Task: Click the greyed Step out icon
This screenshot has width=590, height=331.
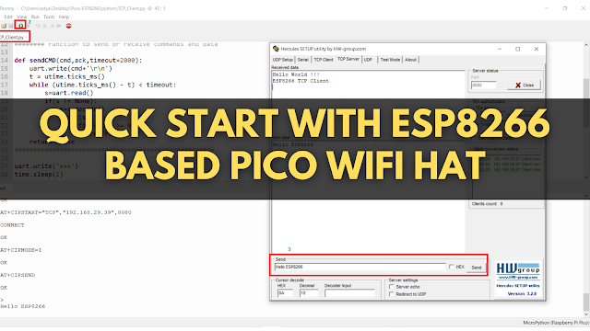Action: coord(52,26)
